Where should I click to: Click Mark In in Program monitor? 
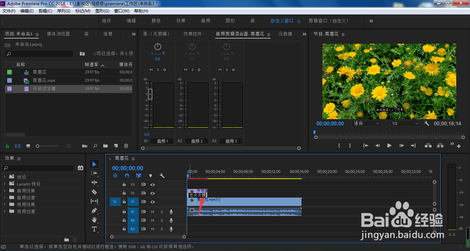click(339, 146)
